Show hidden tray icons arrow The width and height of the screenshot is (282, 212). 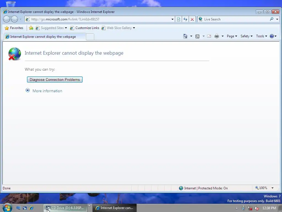(237, 208)
